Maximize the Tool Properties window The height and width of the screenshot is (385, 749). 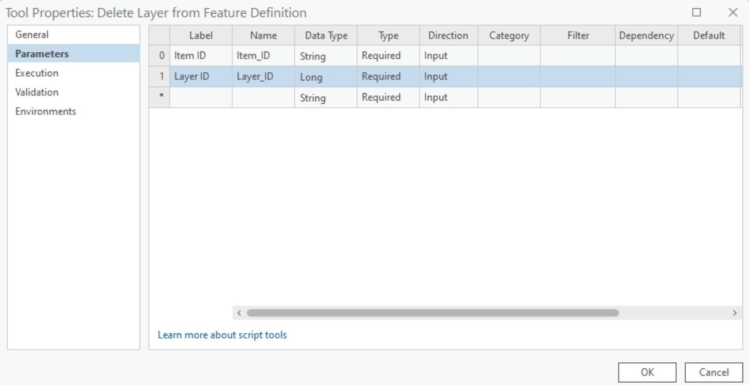click(x=696, y=12)
